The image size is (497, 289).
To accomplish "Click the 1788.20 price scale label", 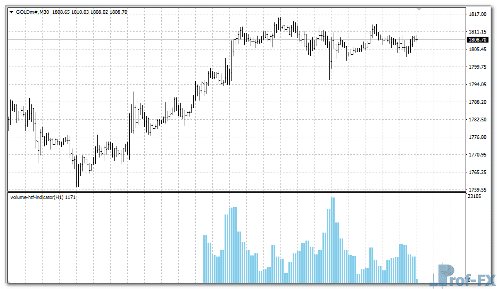I will pyautogui.click(x=477, y=102).
